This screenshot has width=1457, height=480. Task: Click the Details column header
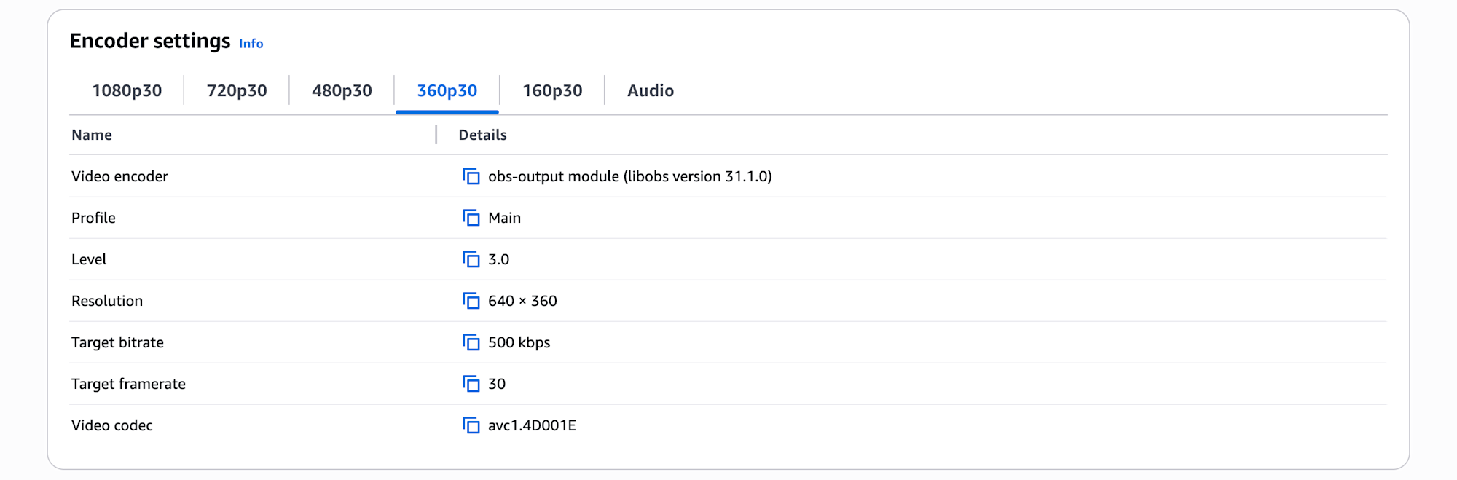(482, 135)
